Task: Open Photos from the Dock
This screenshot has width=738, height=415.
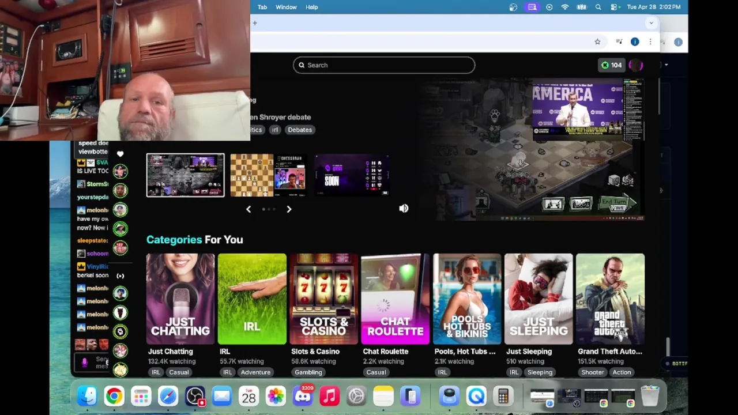Action: (276, 396)
